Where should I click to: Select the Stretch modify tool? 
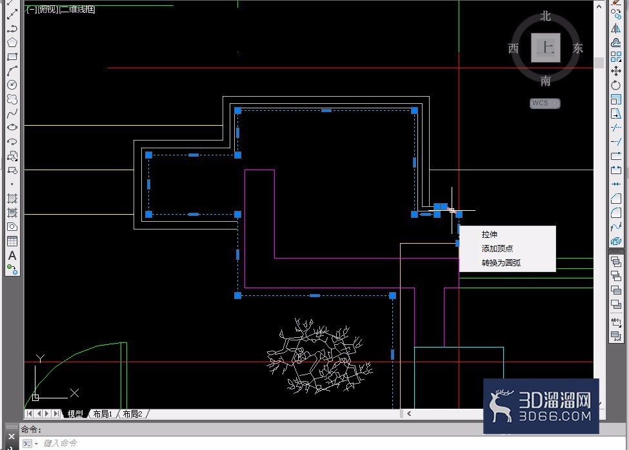click(x=615, y=113)
